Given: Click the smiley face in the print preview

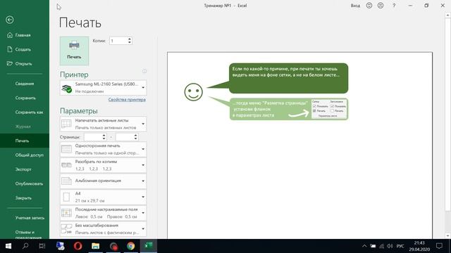Looking at the screenshot, I should pyautogui.click(x=194, y=92).
